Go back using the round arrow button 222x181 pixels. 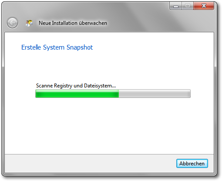pyautogui.click(x=12, y=23)
